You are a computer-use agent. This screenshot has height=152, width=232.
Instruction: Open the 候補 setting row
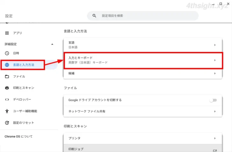[143, 73]
